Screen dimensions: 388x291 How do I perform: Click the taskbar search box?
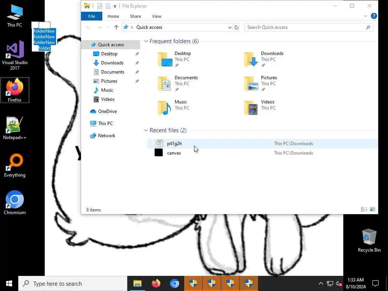coord(73,283)
